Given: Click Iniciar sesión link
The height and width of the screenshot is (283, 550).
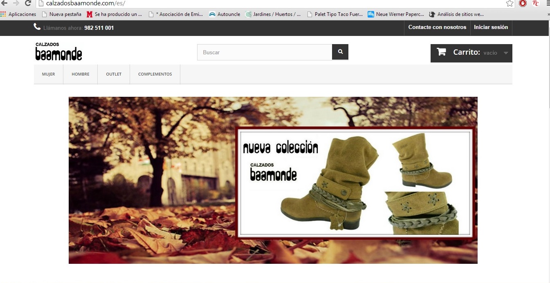Looking at the screenshot, I should pos(491,27).
